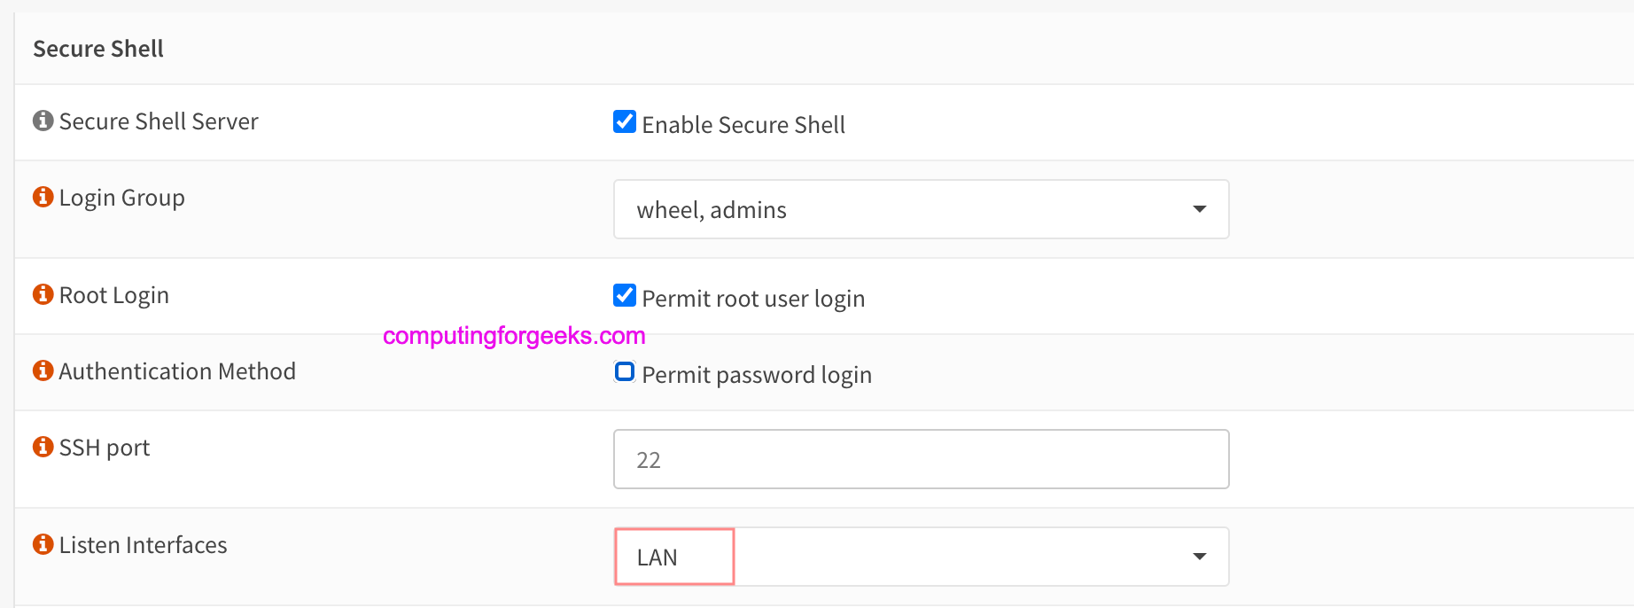Image resolution: width=1634 pixels, height=608 pixels.
Task: Expand the Listen Interfaces dropdown arrow
Action: (1200, 557)
